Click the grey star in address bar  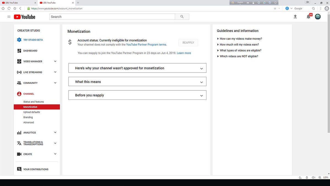click(275, 9)
